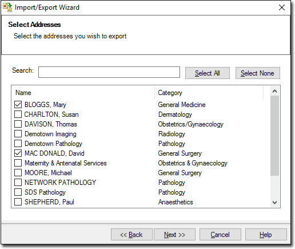Screen dimensions: 295x249
Task: Sort by the Name column header
Action: (x=83, y=93)
